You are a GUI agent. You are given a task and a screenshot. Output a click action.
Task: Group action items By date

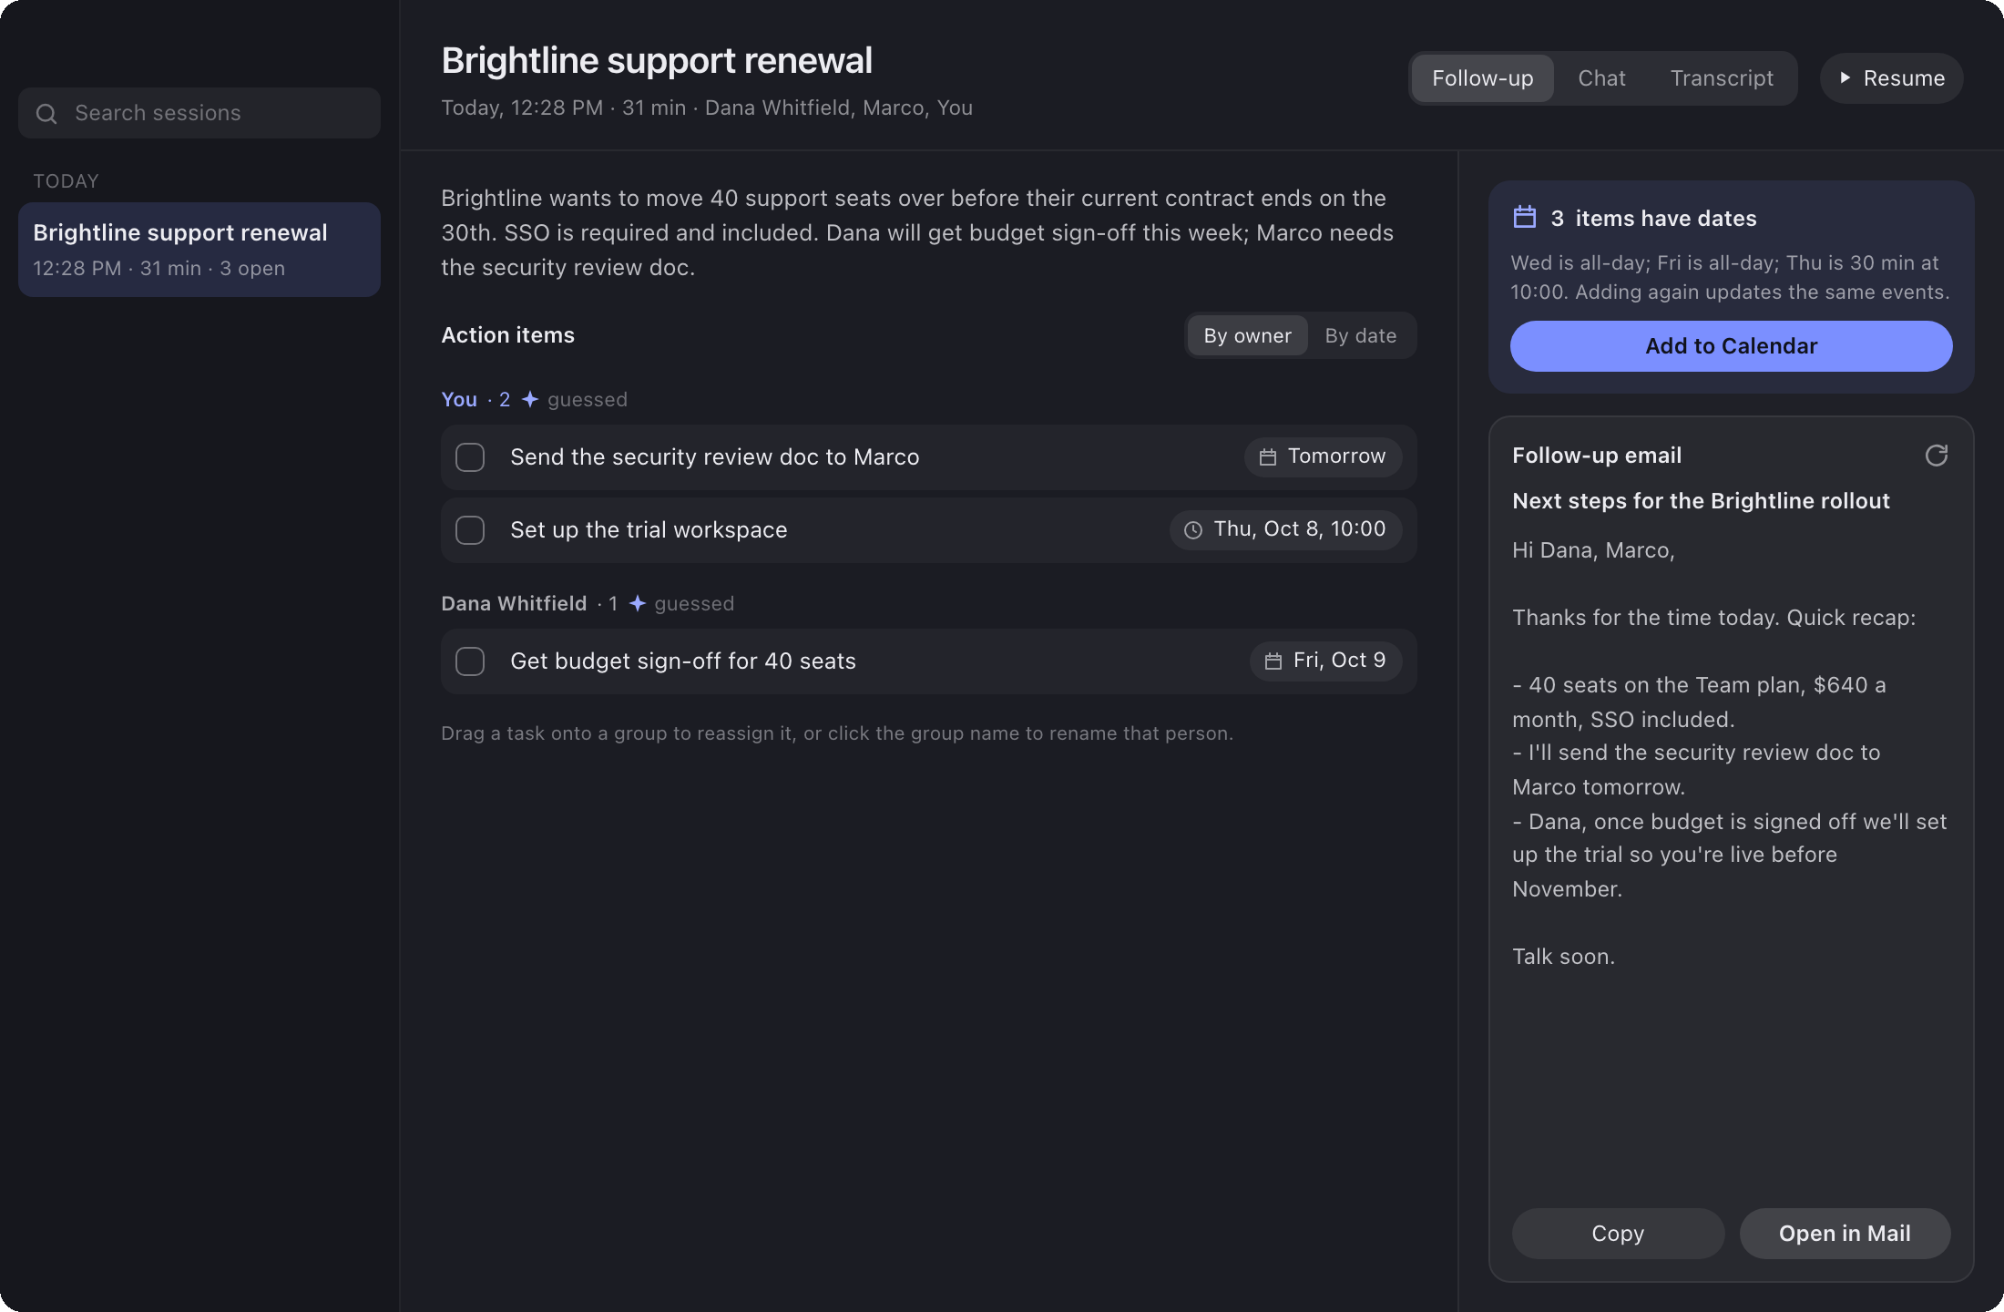[1360, 336]
